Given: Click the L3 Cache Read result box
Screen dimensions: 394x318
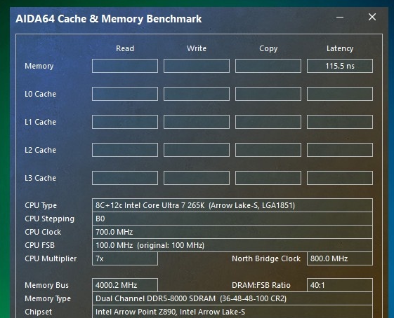Looking at the screenshot, I should (x=125, y=178).
